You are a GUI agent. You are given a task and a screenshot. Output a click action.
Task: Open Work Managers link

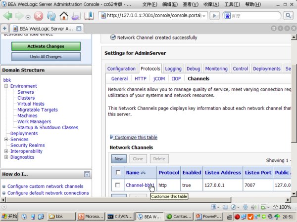pyautogui.click(x=34, y=121)
